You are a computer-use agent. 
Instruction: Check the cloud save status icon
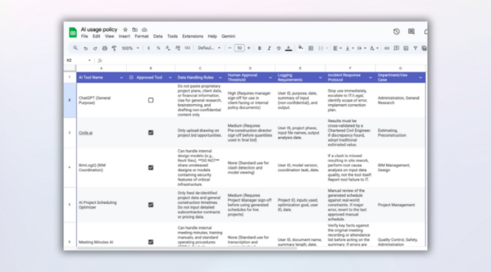point(144,29)
